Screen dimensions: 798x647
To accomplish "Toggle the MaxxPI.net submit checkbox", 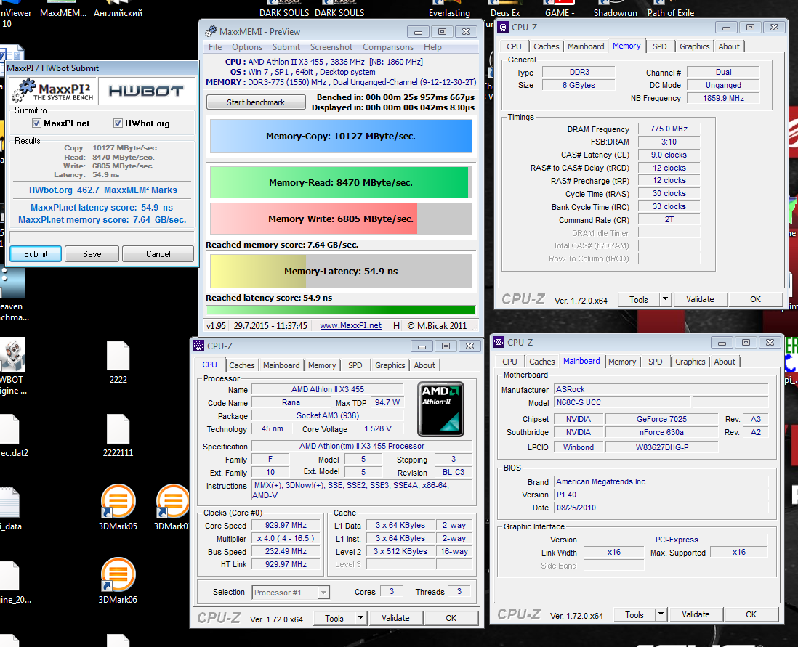I will click(36, 123).
